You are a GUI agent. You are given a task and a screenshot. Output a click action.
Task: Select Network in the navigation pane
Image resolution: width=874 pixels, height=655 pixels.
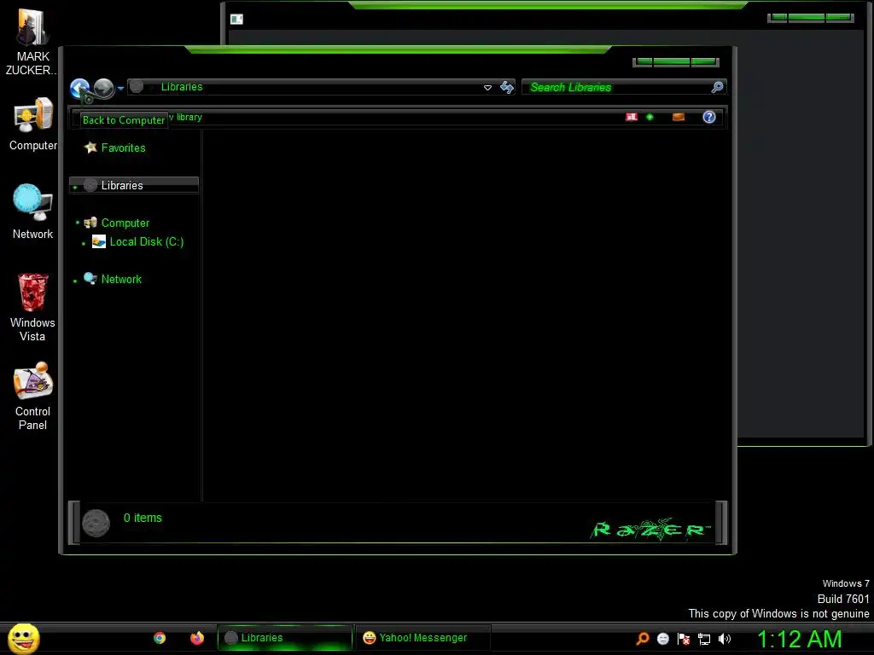121,279
